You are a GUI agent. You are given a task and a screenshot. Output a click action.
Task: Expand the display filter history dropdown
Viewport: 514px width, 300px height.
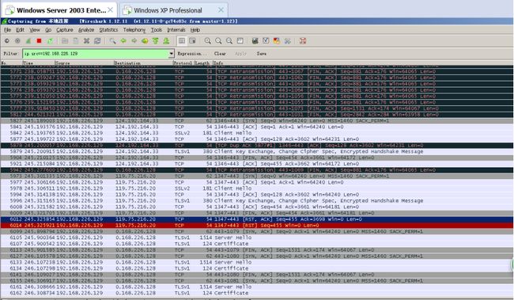point(171,54)
